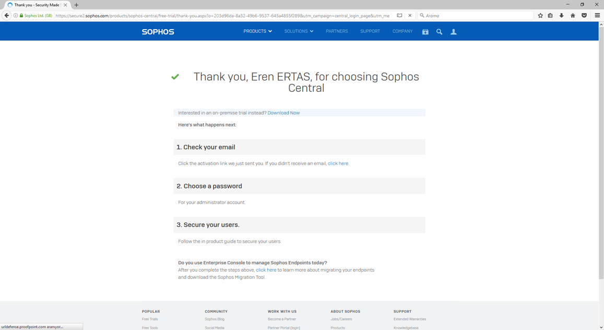The image size is (604, 330).
Task: Expand the PRODUCTS dropdown menu
Action: (257, 31)
